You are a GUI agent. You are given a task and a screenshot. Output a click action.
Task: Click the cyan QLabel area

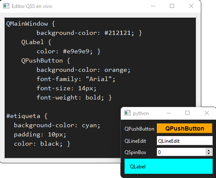169,166
